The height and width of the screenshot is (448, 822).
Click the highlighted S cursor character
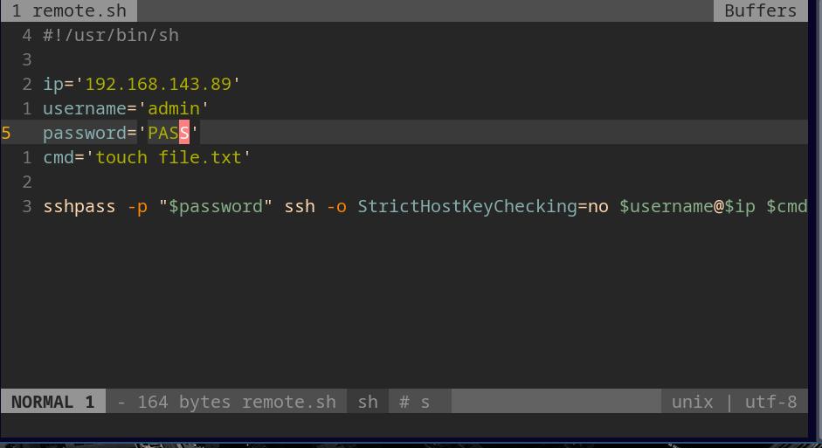(184, 133)
